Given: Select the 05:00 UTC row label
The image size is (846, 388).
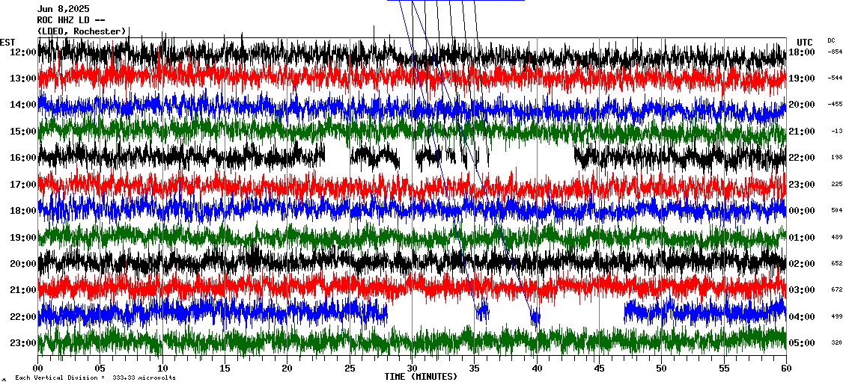Looking at the screenshot, I should [803, 343].
